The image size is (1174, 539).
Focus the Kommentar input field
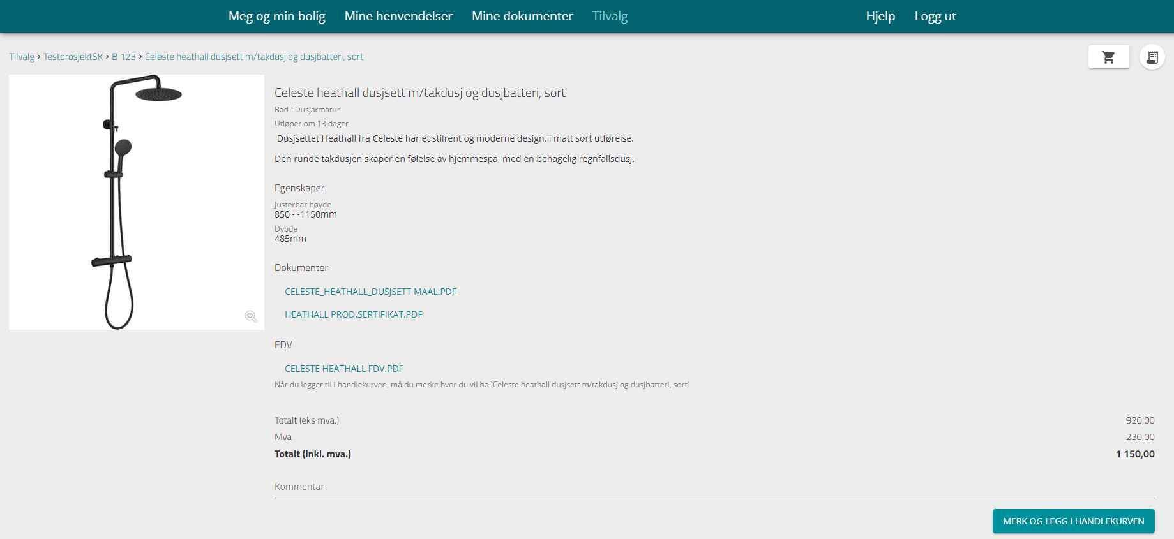(x=714, y=487)
